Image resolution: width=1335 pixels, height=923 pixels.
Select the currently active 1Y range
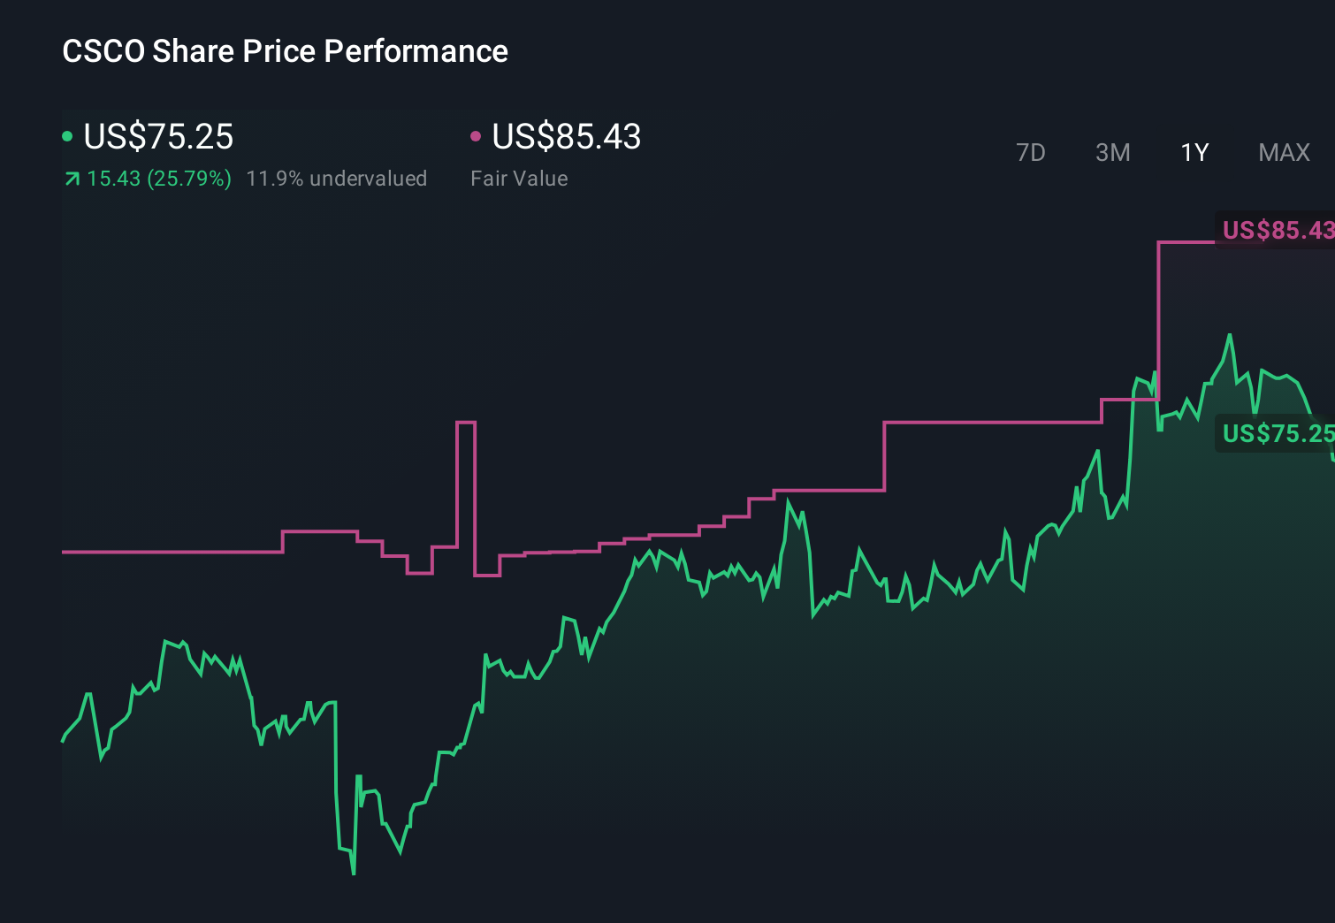tap(1194, 152)
